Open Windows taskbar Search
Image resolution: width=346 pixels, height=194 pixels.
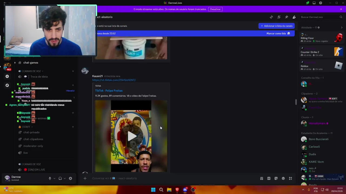tap(161, 190)
